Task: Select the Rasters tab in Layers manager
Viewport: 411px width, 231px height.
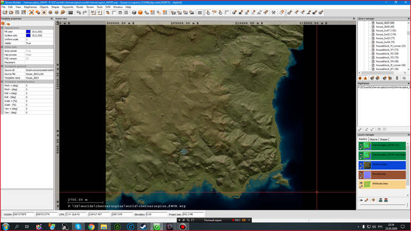Action: tap(363, 139)
